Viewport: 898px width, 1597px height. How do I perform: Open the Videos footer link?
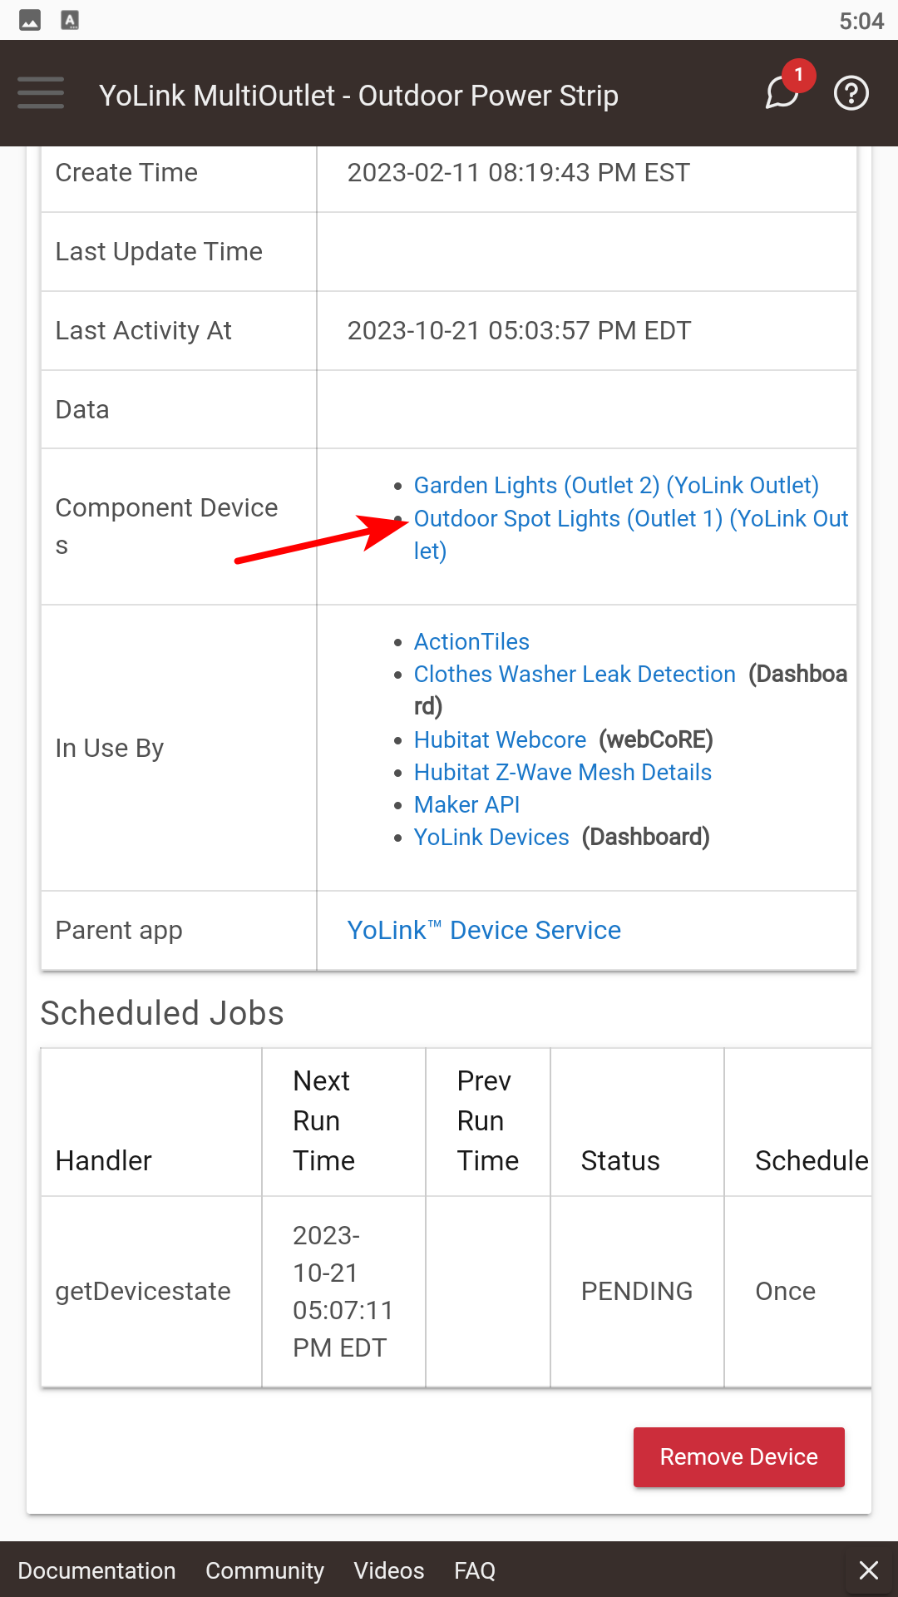click(389, 1570)
